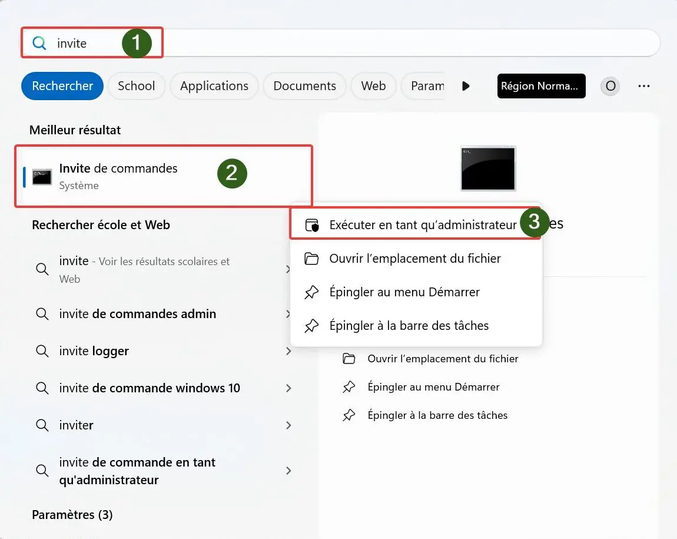The width and height of the screenshot is (677, 539).
Task: Switch to the Applications filter tab
Action: coord(214,86)
